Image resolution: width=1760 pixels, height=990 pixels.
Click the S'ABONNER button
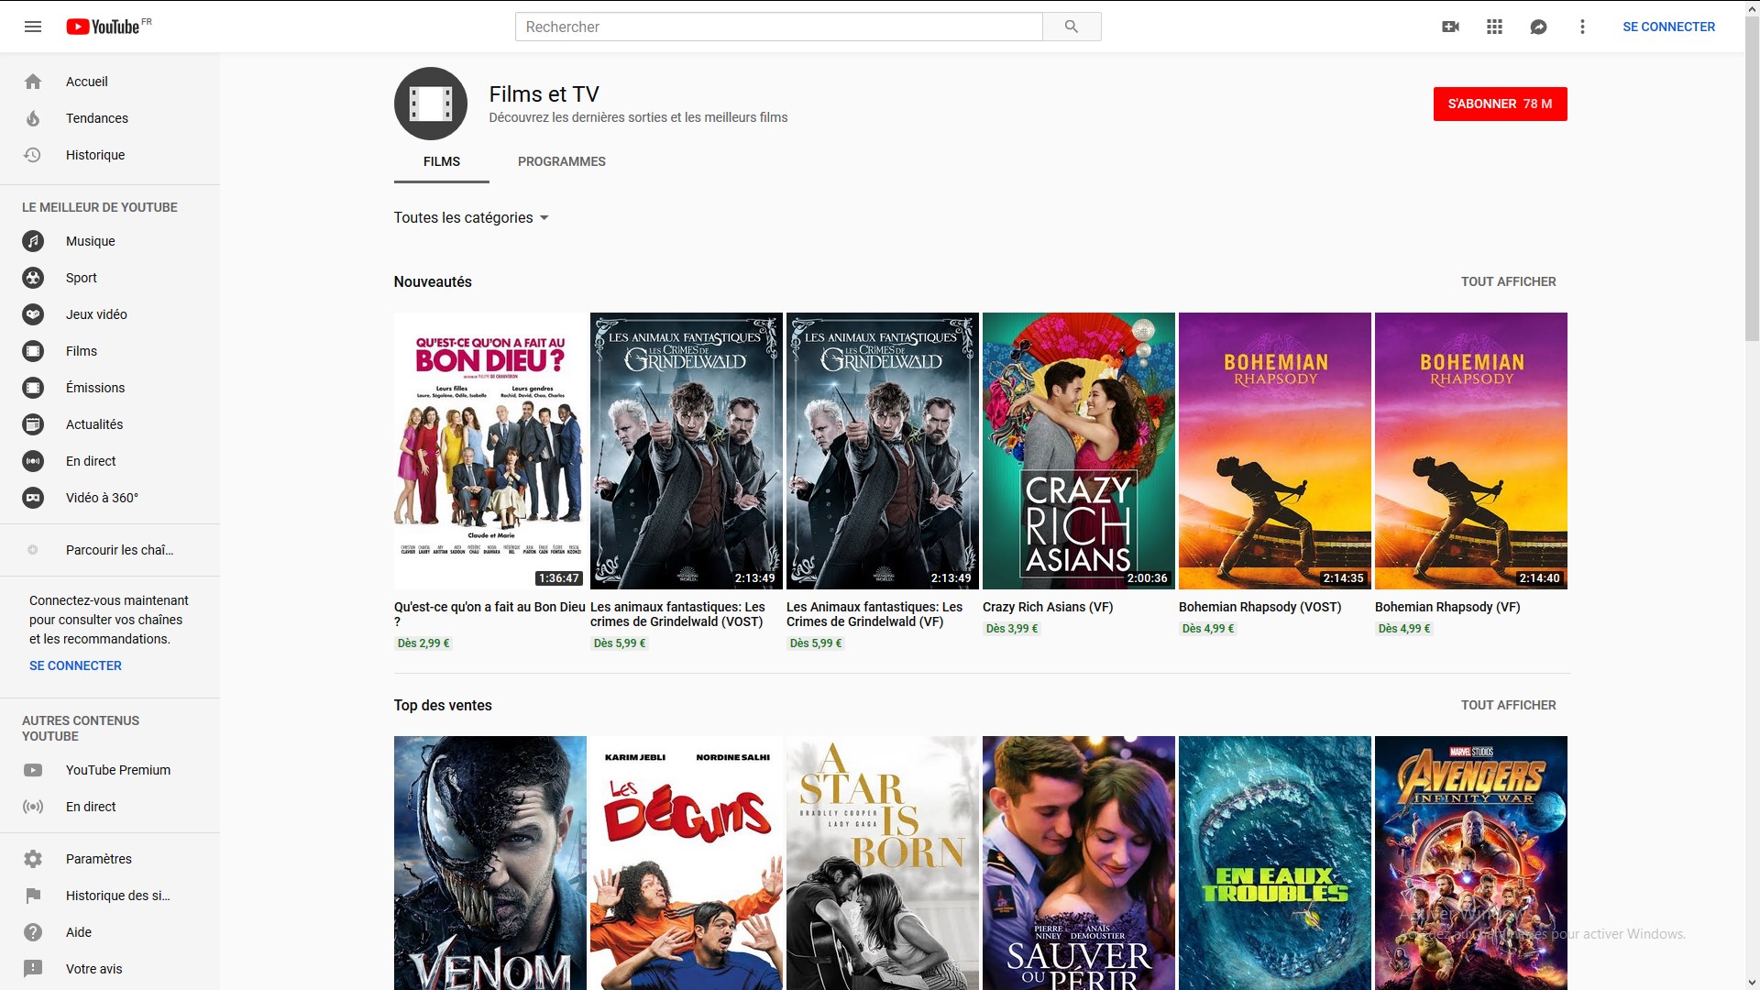[1500, 104]
